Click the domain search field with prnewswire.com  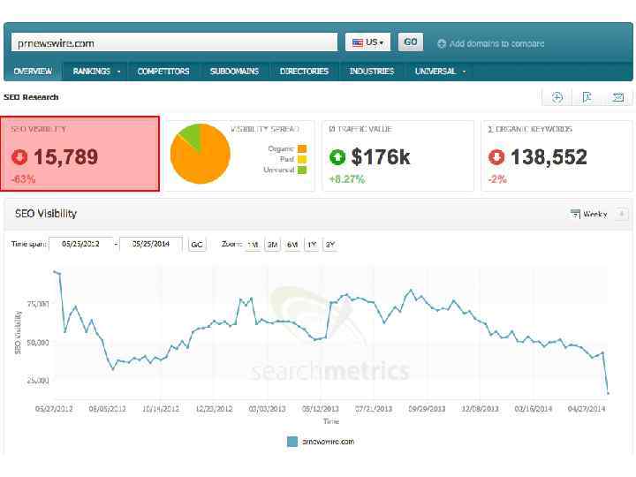pyautogui.click(x=174, y=42)
